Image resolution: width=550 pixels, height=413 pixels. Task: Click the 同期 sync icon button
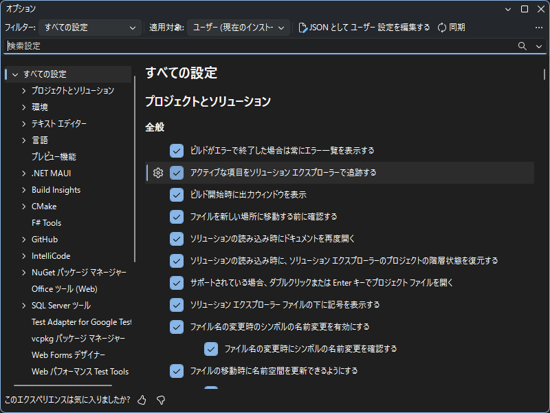click(452, 28)
